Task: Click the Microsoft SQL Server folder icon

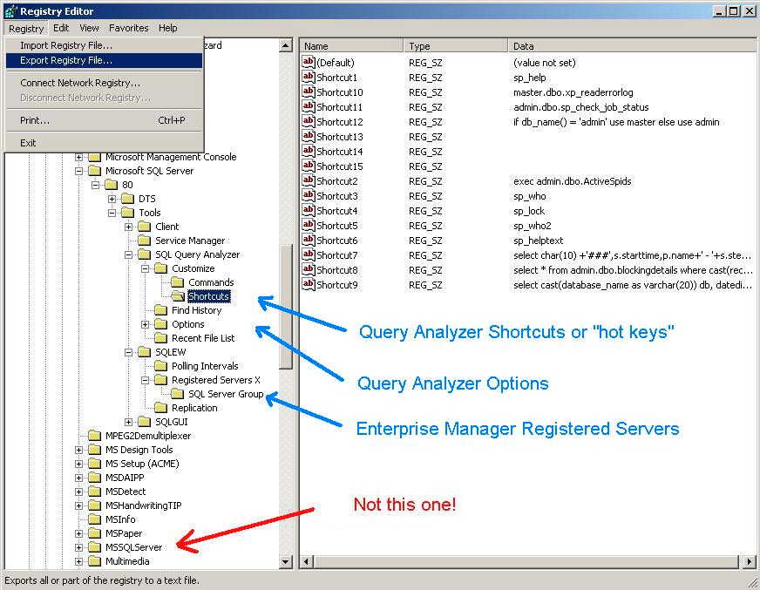Action: point(94,171)
